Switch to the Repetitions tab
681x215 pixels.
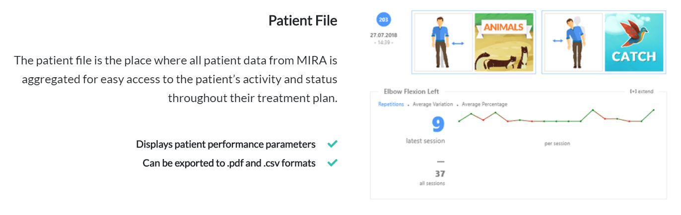pos(391,105)
